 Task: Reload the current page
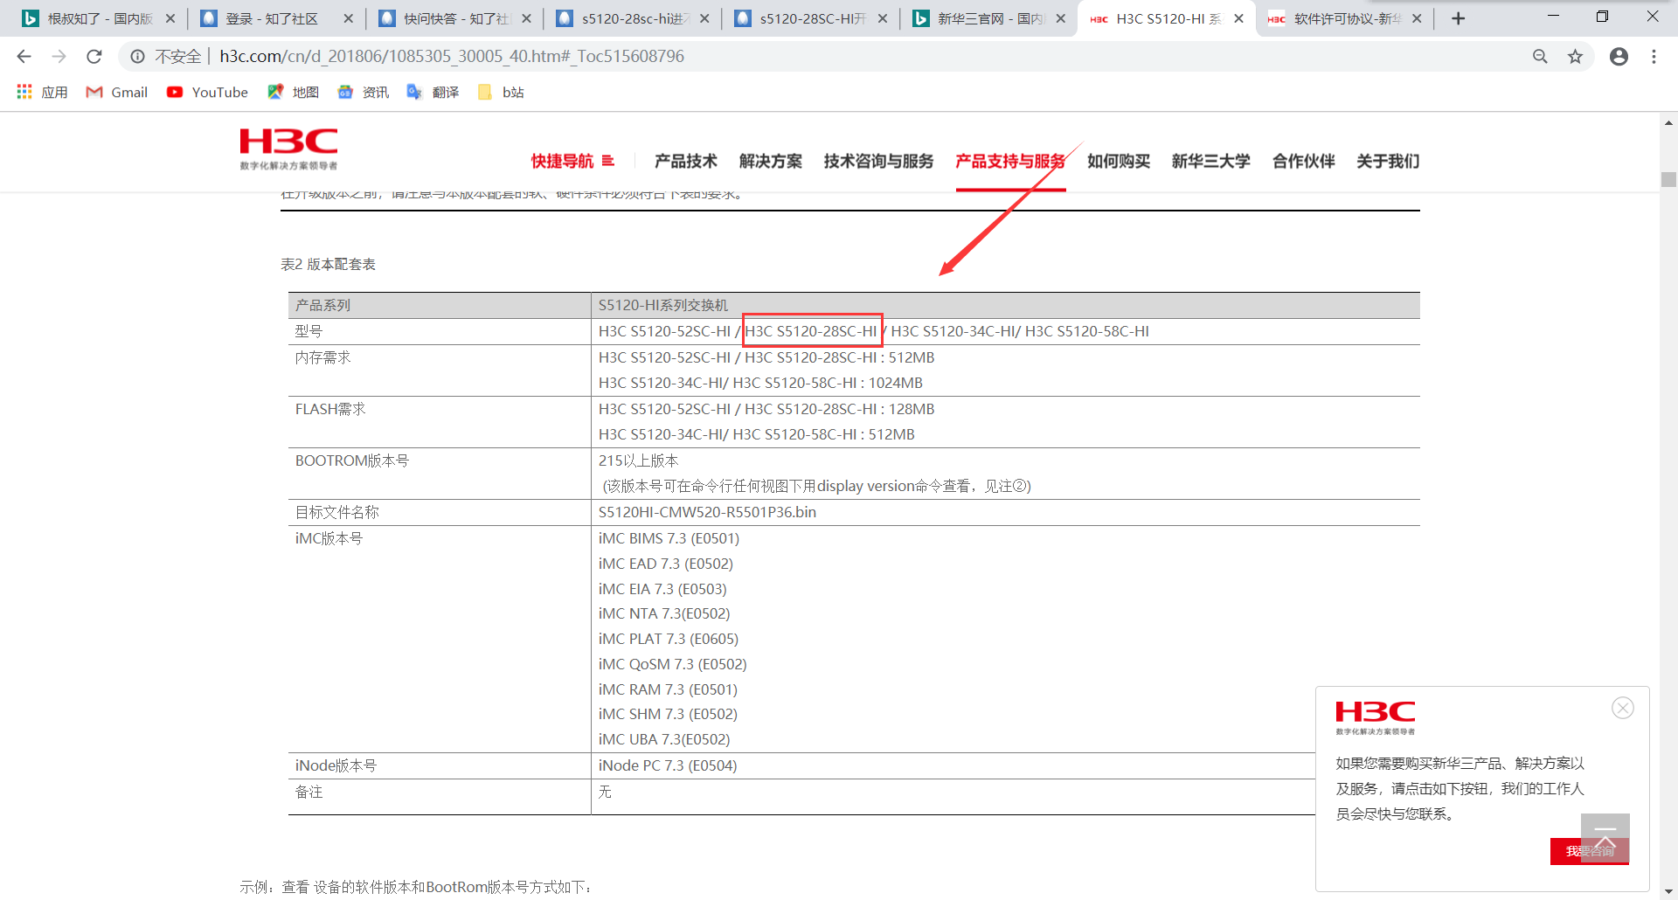tap(94, 57)
